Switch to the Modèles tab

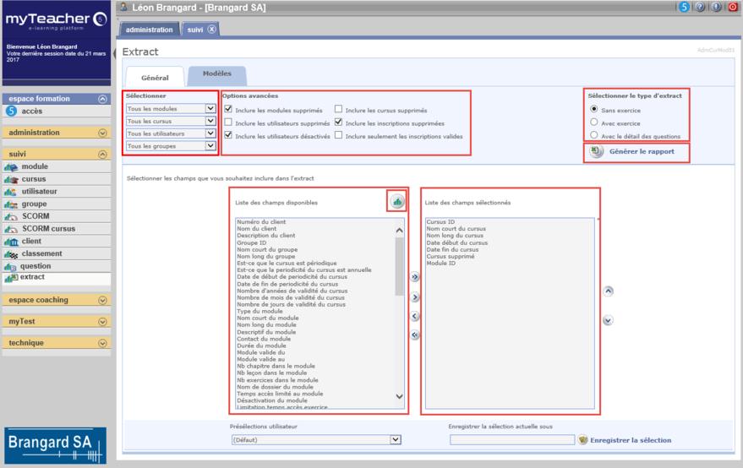click(217, 74)
